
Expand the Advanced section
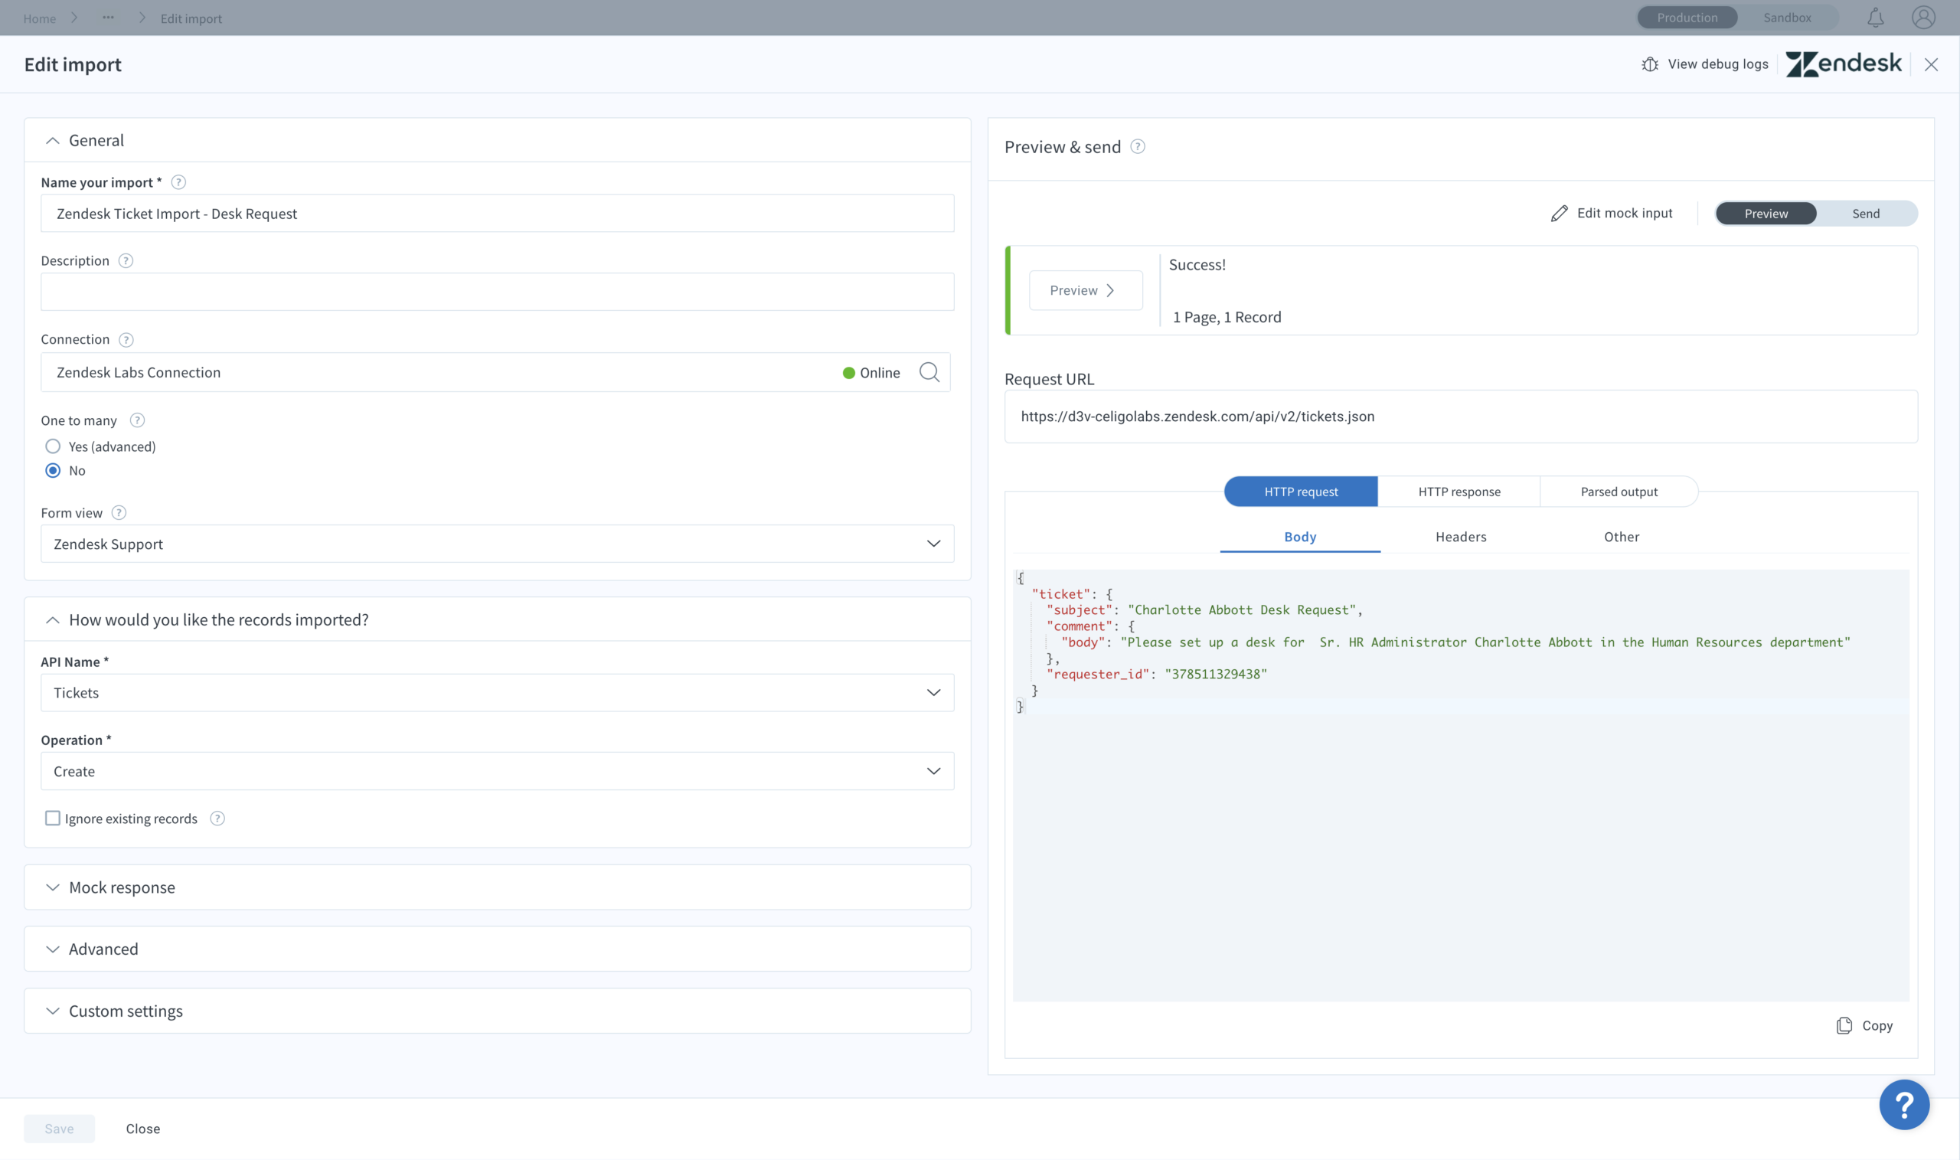[50, 949]
